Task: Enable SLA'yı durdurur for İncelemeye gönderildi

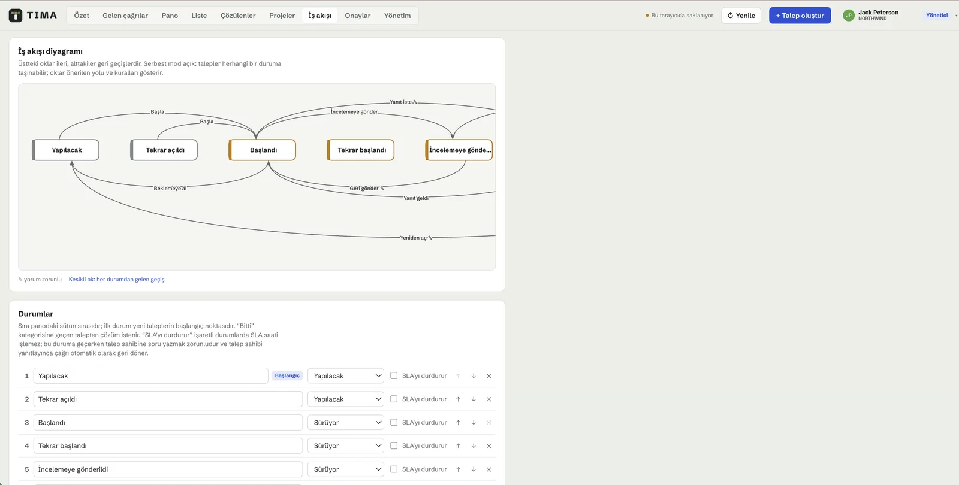Action: 394,469
